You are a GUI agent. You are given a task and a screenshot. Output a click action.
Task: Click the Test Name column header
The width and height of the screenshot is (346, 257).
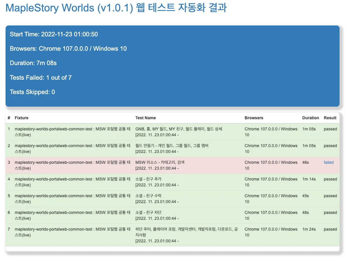point(145,118)
